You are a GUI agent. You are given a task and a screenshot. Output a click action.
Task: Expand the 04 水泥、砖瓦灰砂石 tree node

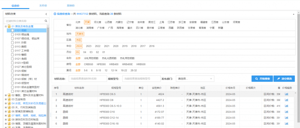(6, 103)
